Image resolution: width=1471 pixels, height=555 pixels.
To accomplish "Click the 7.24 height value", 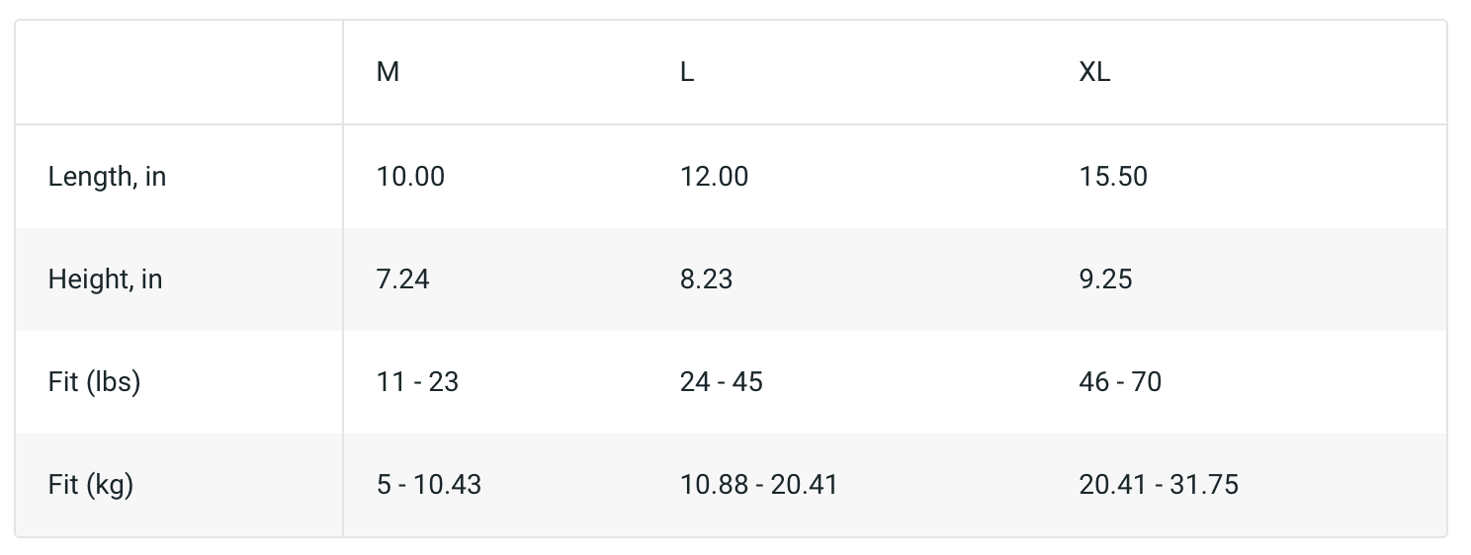I will (x=402, y=279).
